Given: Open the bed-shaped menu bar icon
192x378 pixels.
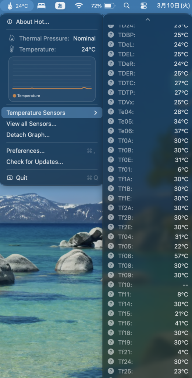Looking at the screenshot, I should 41,6.
